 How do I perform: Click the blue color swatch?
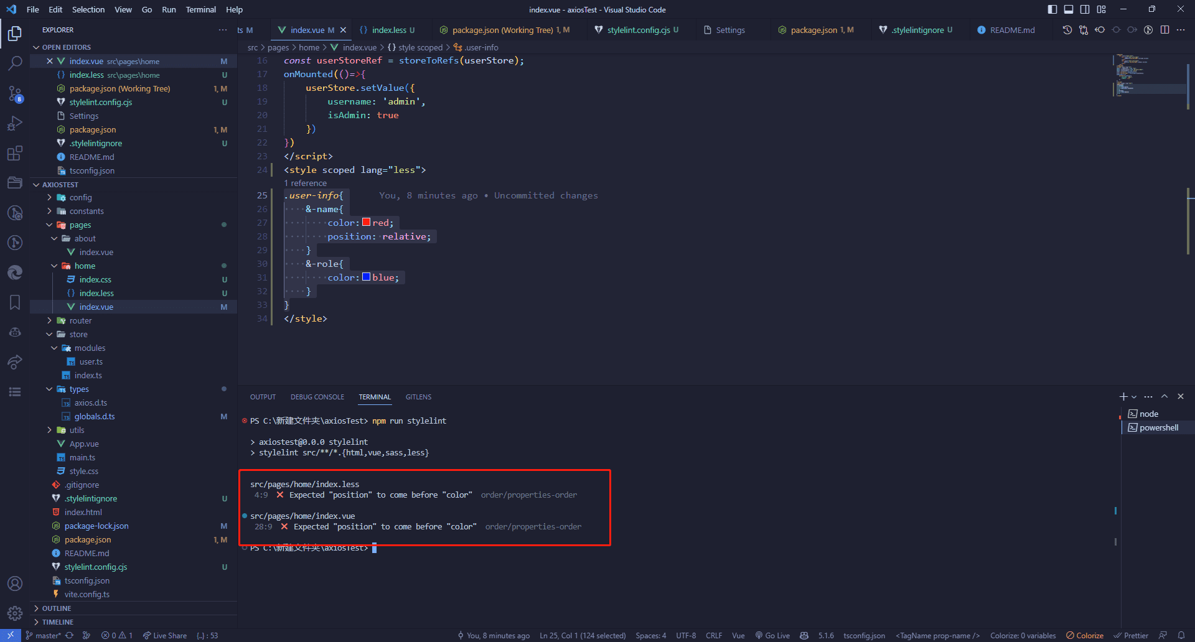point(367,277)
